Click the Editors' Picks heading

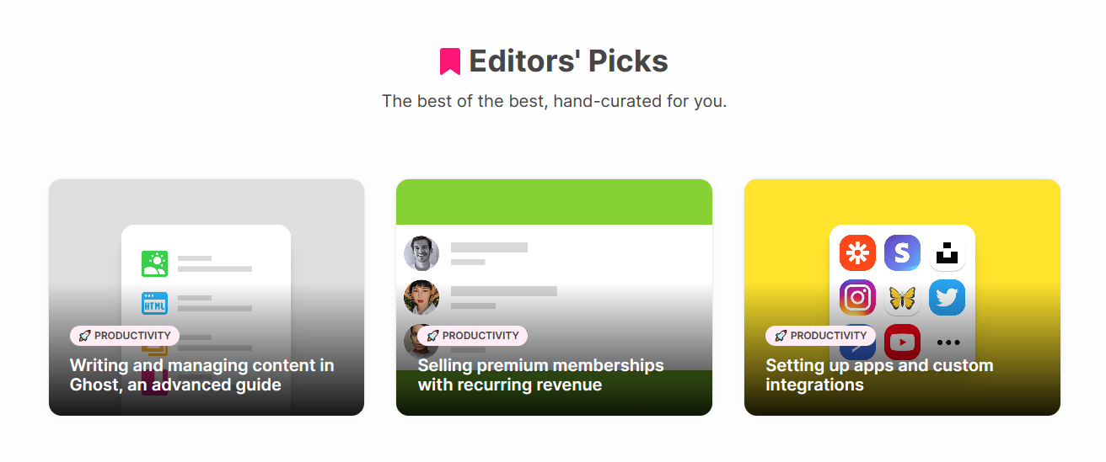point(568,61)
